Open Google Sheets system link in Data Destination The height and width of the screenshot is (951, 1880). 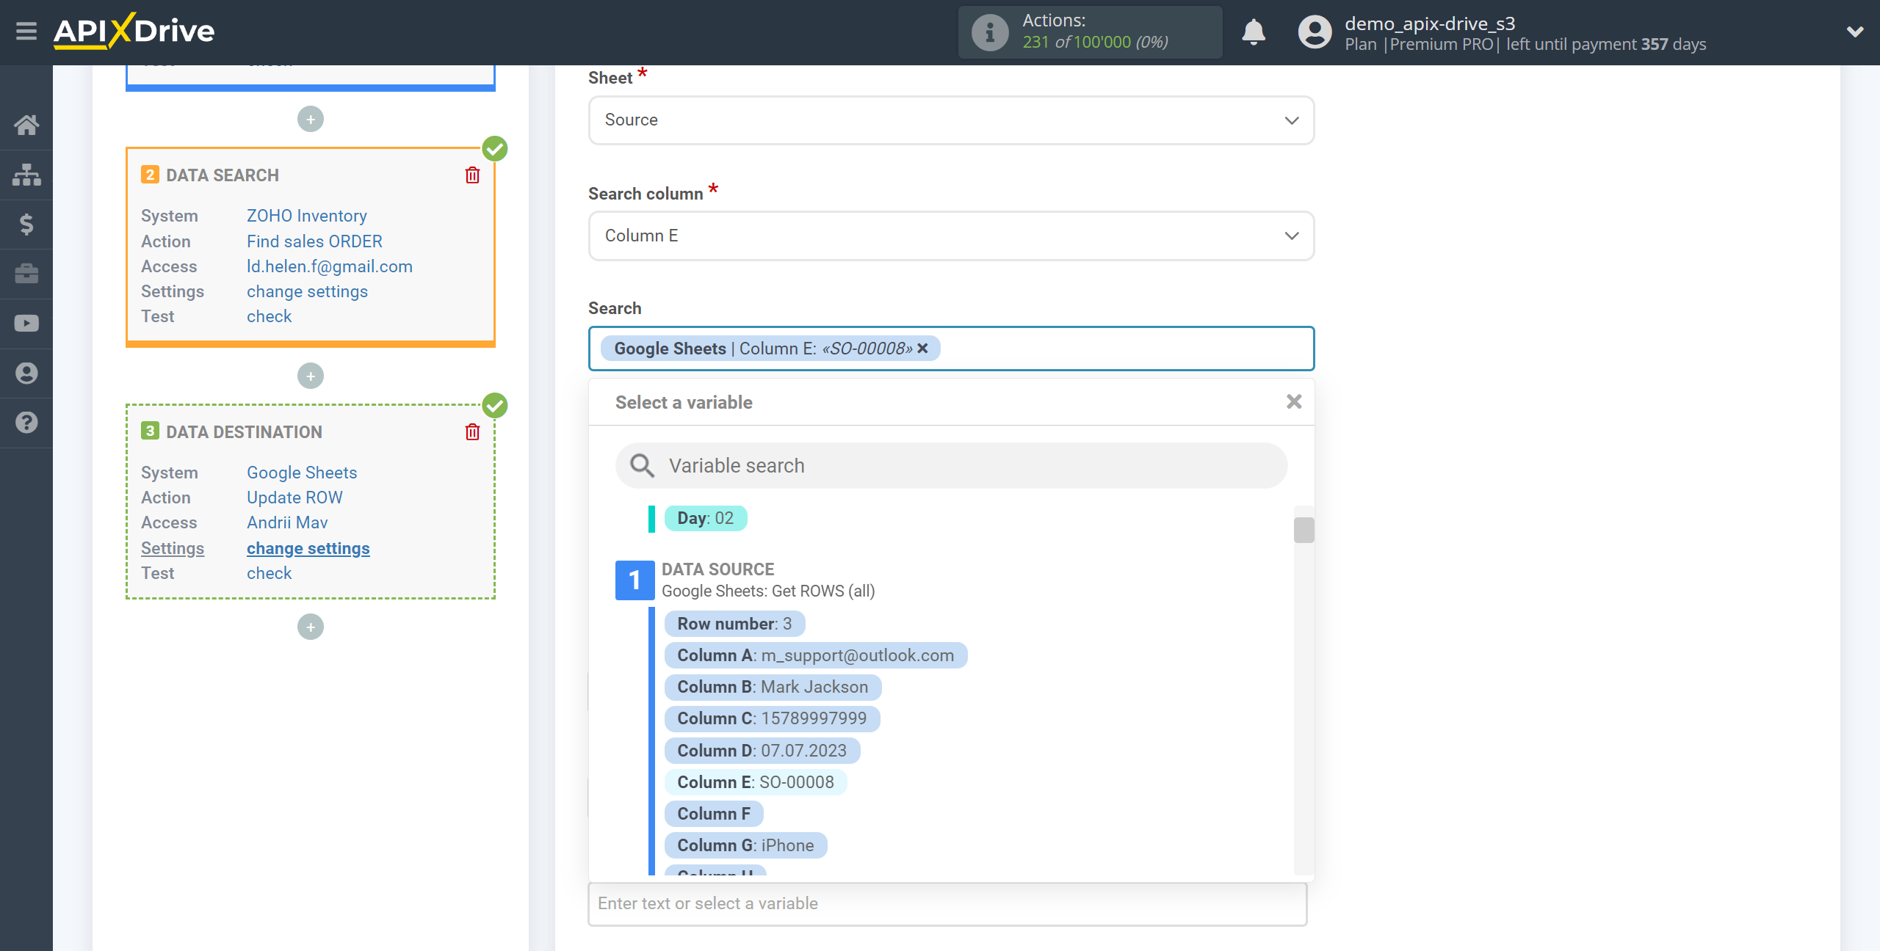pyautogui.click(x=302, y=473)
